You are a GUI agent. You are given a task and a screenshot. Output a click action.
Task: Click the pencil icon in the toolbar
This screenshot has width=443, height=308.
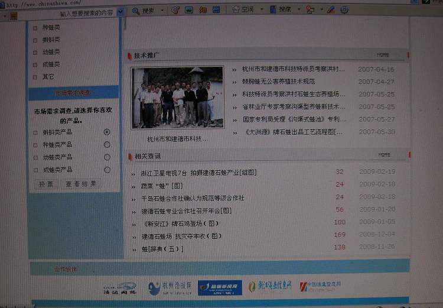331,10
